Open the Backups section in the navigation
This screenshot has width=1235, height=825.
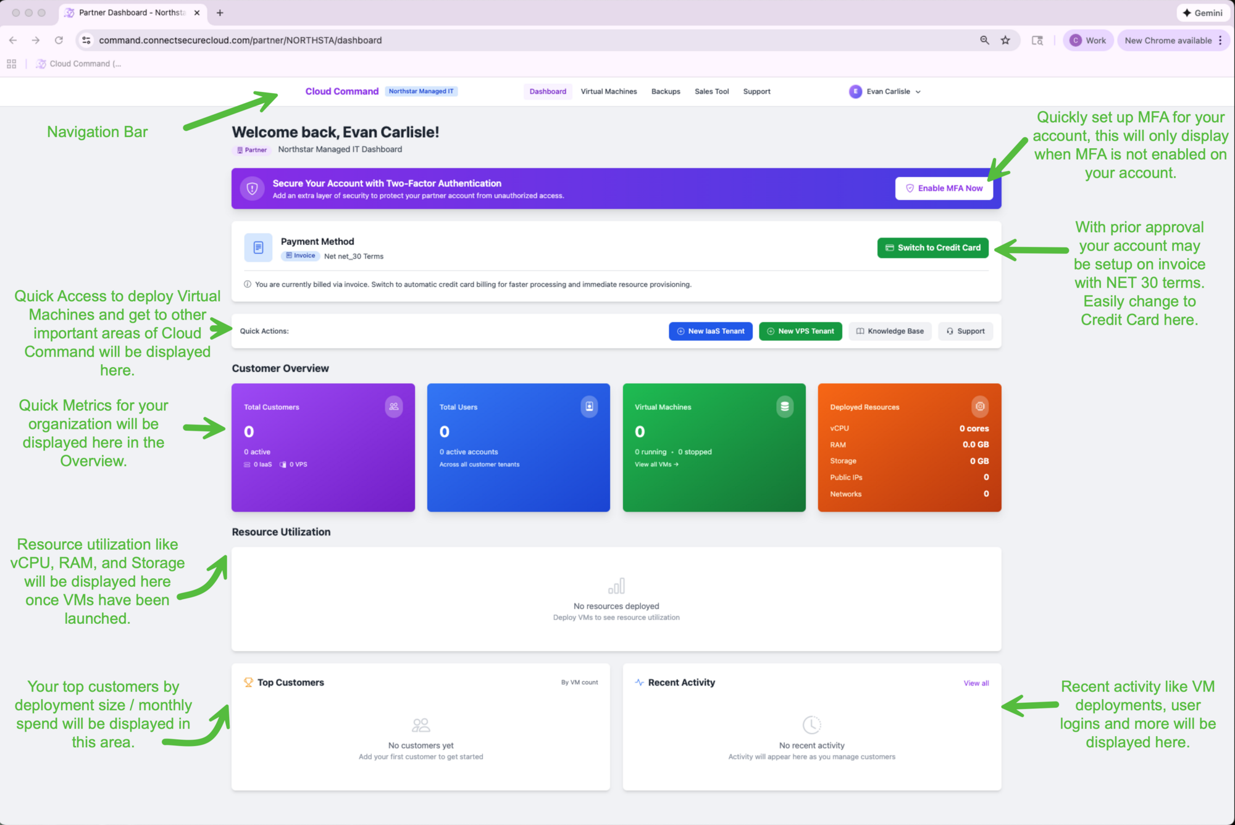665,91
